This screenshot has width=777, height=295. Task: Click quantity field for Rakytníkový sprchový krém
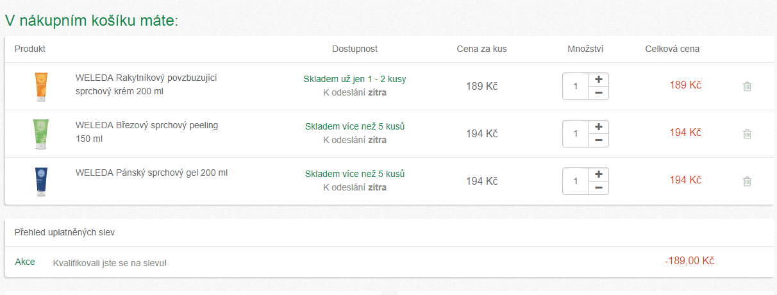(x=576, y=87)
